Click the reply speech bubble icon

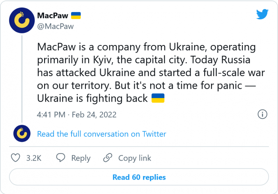click(61, 158)
